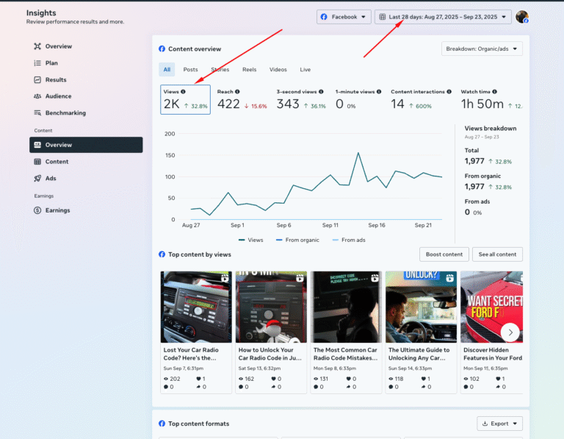Click the Earnings dollar icon
The height and width of the screenshot is (439, 564).
37,210
